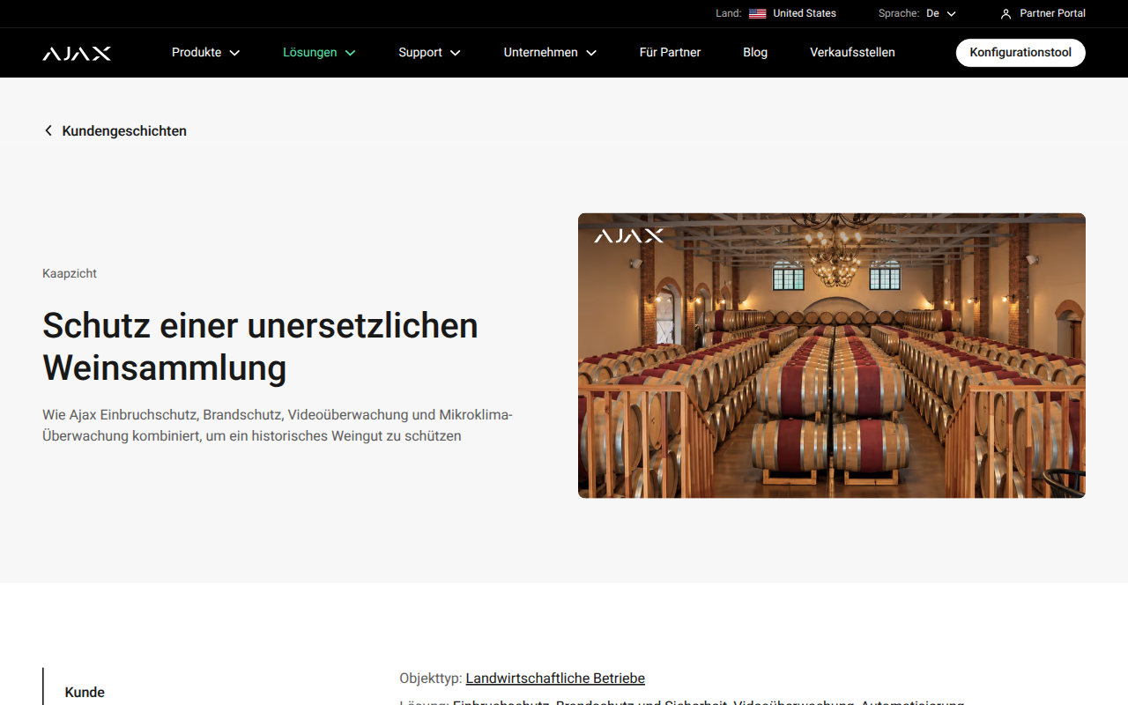Click the Konfigurationstool button
This screenshot has width=1128, height=705.
1020,53
